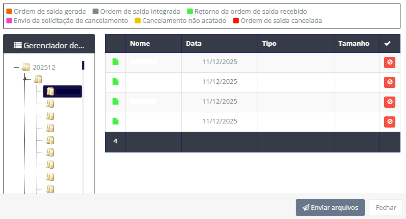
Task: Click the orange Ordem de saída gerada swatch
Action: [9, 11]
